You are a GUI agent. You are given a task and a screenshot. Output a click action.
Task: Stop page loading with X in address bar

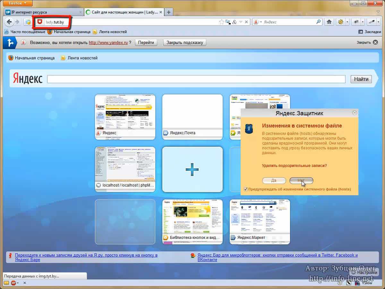point(246,22)
